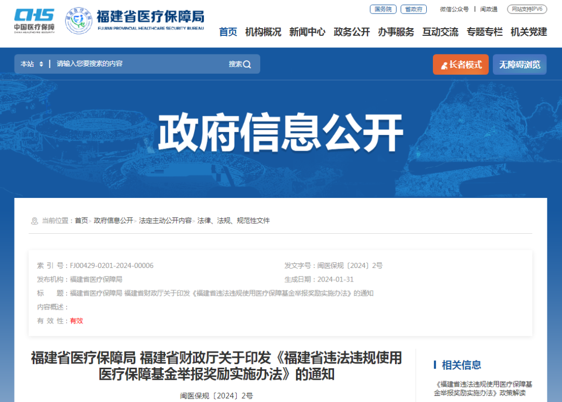Click the 国务院 link button
Viewport: 562px width, 402px height.
[x=383, y=9]
